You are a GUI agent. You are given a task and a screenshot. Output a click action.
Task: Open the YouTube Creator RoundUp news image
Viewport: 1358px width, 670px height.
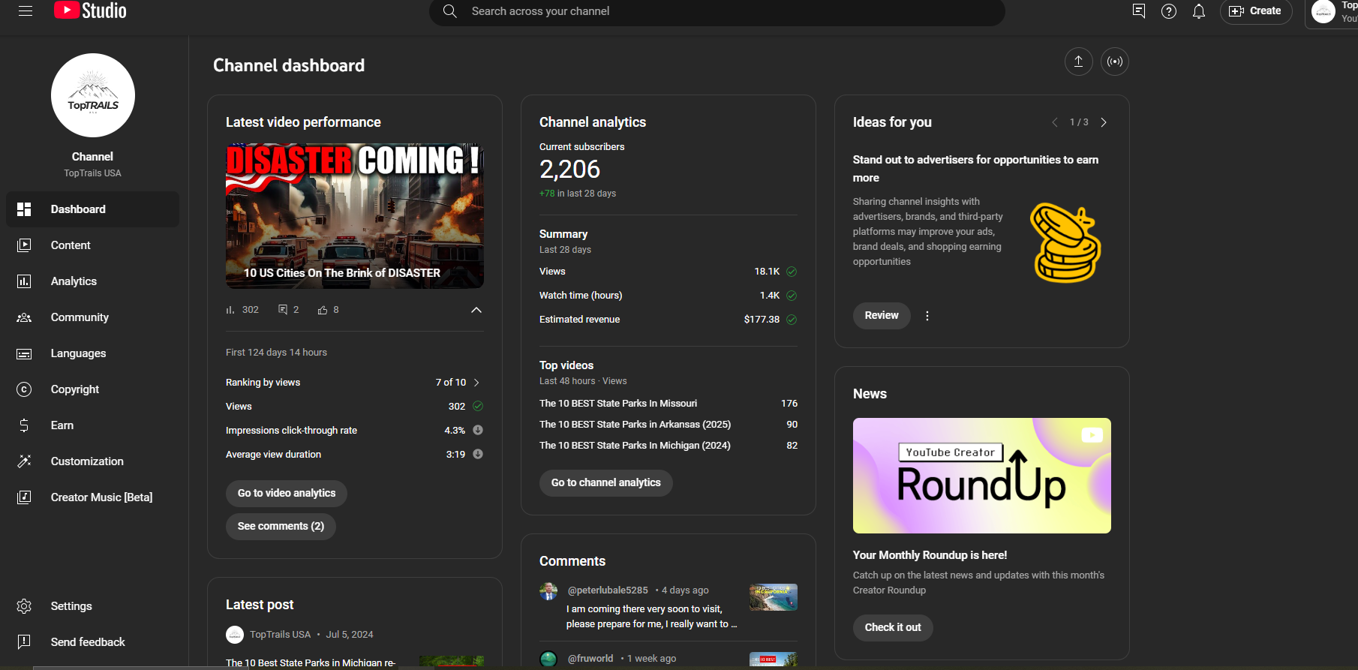point(982,476)
